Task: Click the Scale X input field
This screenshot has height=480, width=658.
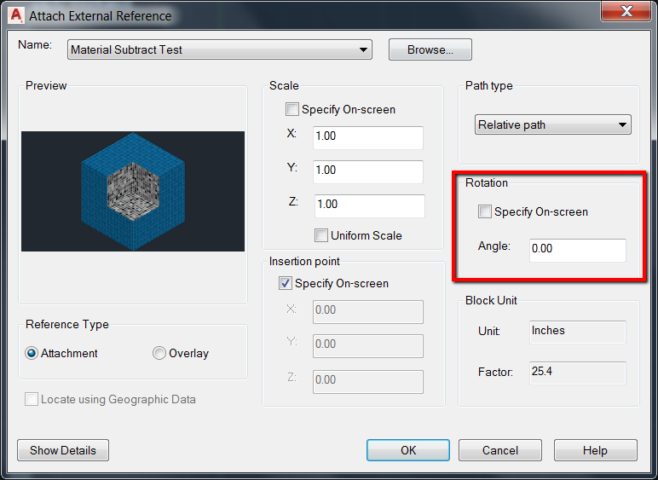Action: [x=367, y=137]
